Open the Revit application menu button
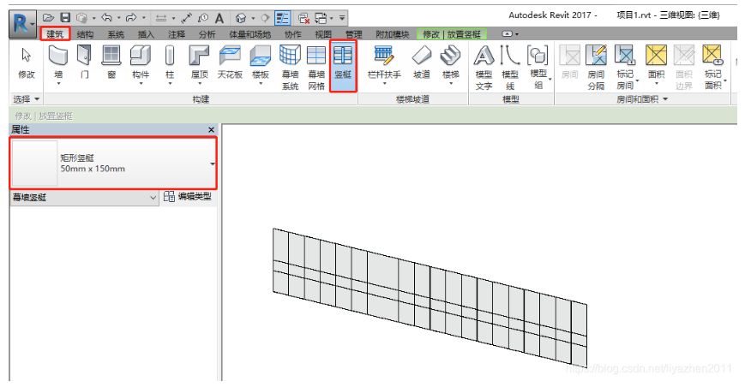The height and width of the screenshot is (387, 745). [23, 24]
